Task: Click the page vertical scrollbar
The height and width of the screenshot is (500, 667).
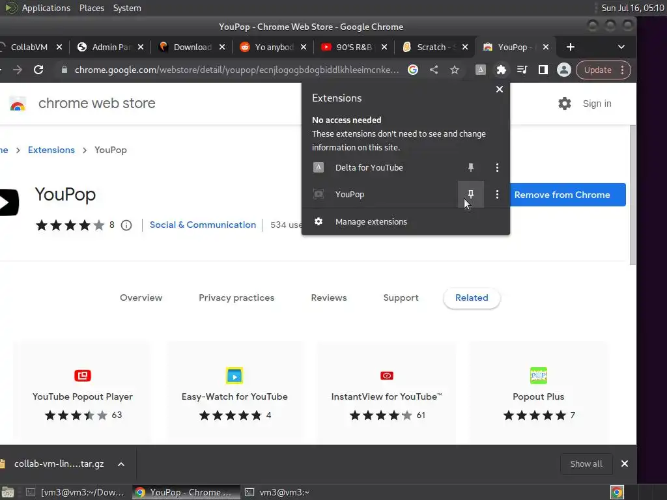Action: tap(632, 195)
